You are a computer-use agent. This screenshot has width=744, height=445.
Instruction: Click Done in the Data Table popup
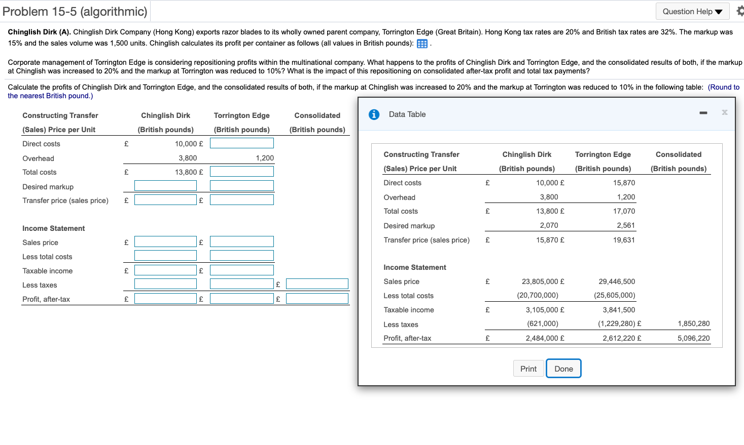(x=563, y=369)
